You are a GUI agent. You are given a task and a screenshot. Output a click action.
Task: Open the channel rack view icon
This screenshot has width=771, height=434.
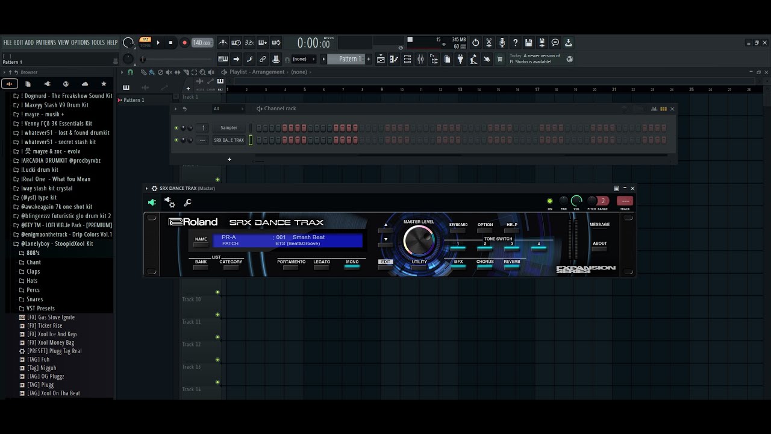[x=407, y=59]
